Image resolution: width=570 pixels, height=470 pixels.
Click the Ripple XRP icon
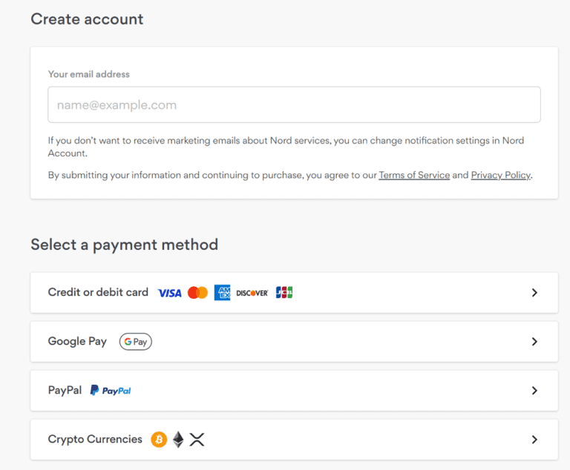[196, 440]
